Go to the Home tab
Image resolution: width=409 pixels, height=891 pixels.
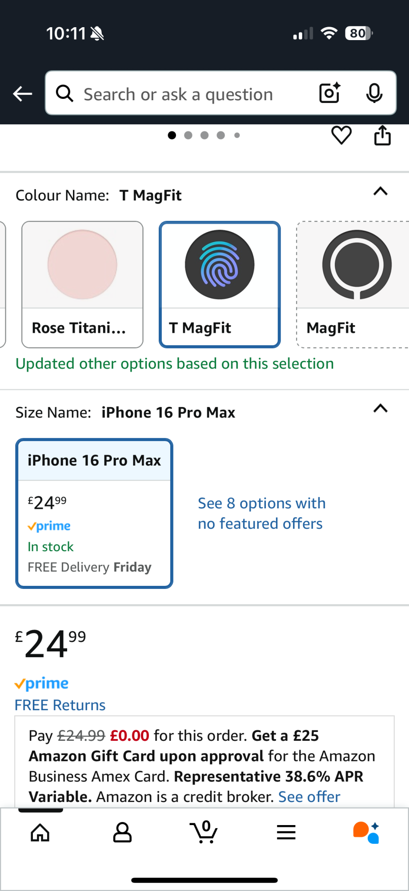tap(40, 832)
